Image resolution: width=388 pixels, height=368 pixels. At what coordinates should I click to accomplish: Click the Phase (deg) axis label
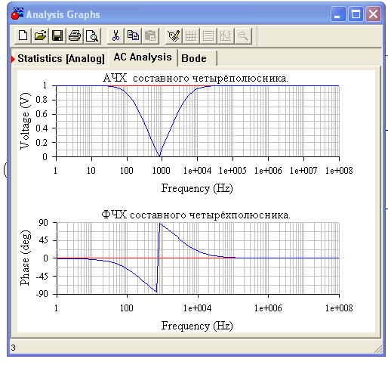coord(26,258)
